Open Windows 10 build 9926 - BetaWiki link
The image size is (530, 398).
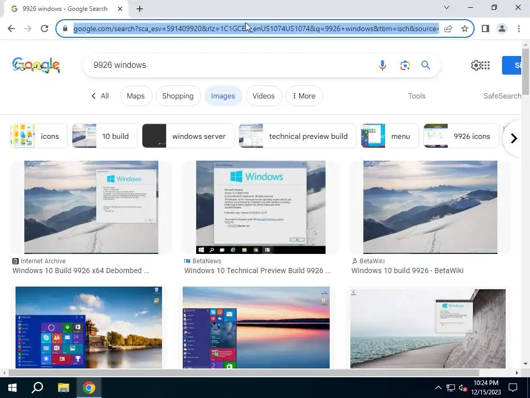tap(407, 271)
